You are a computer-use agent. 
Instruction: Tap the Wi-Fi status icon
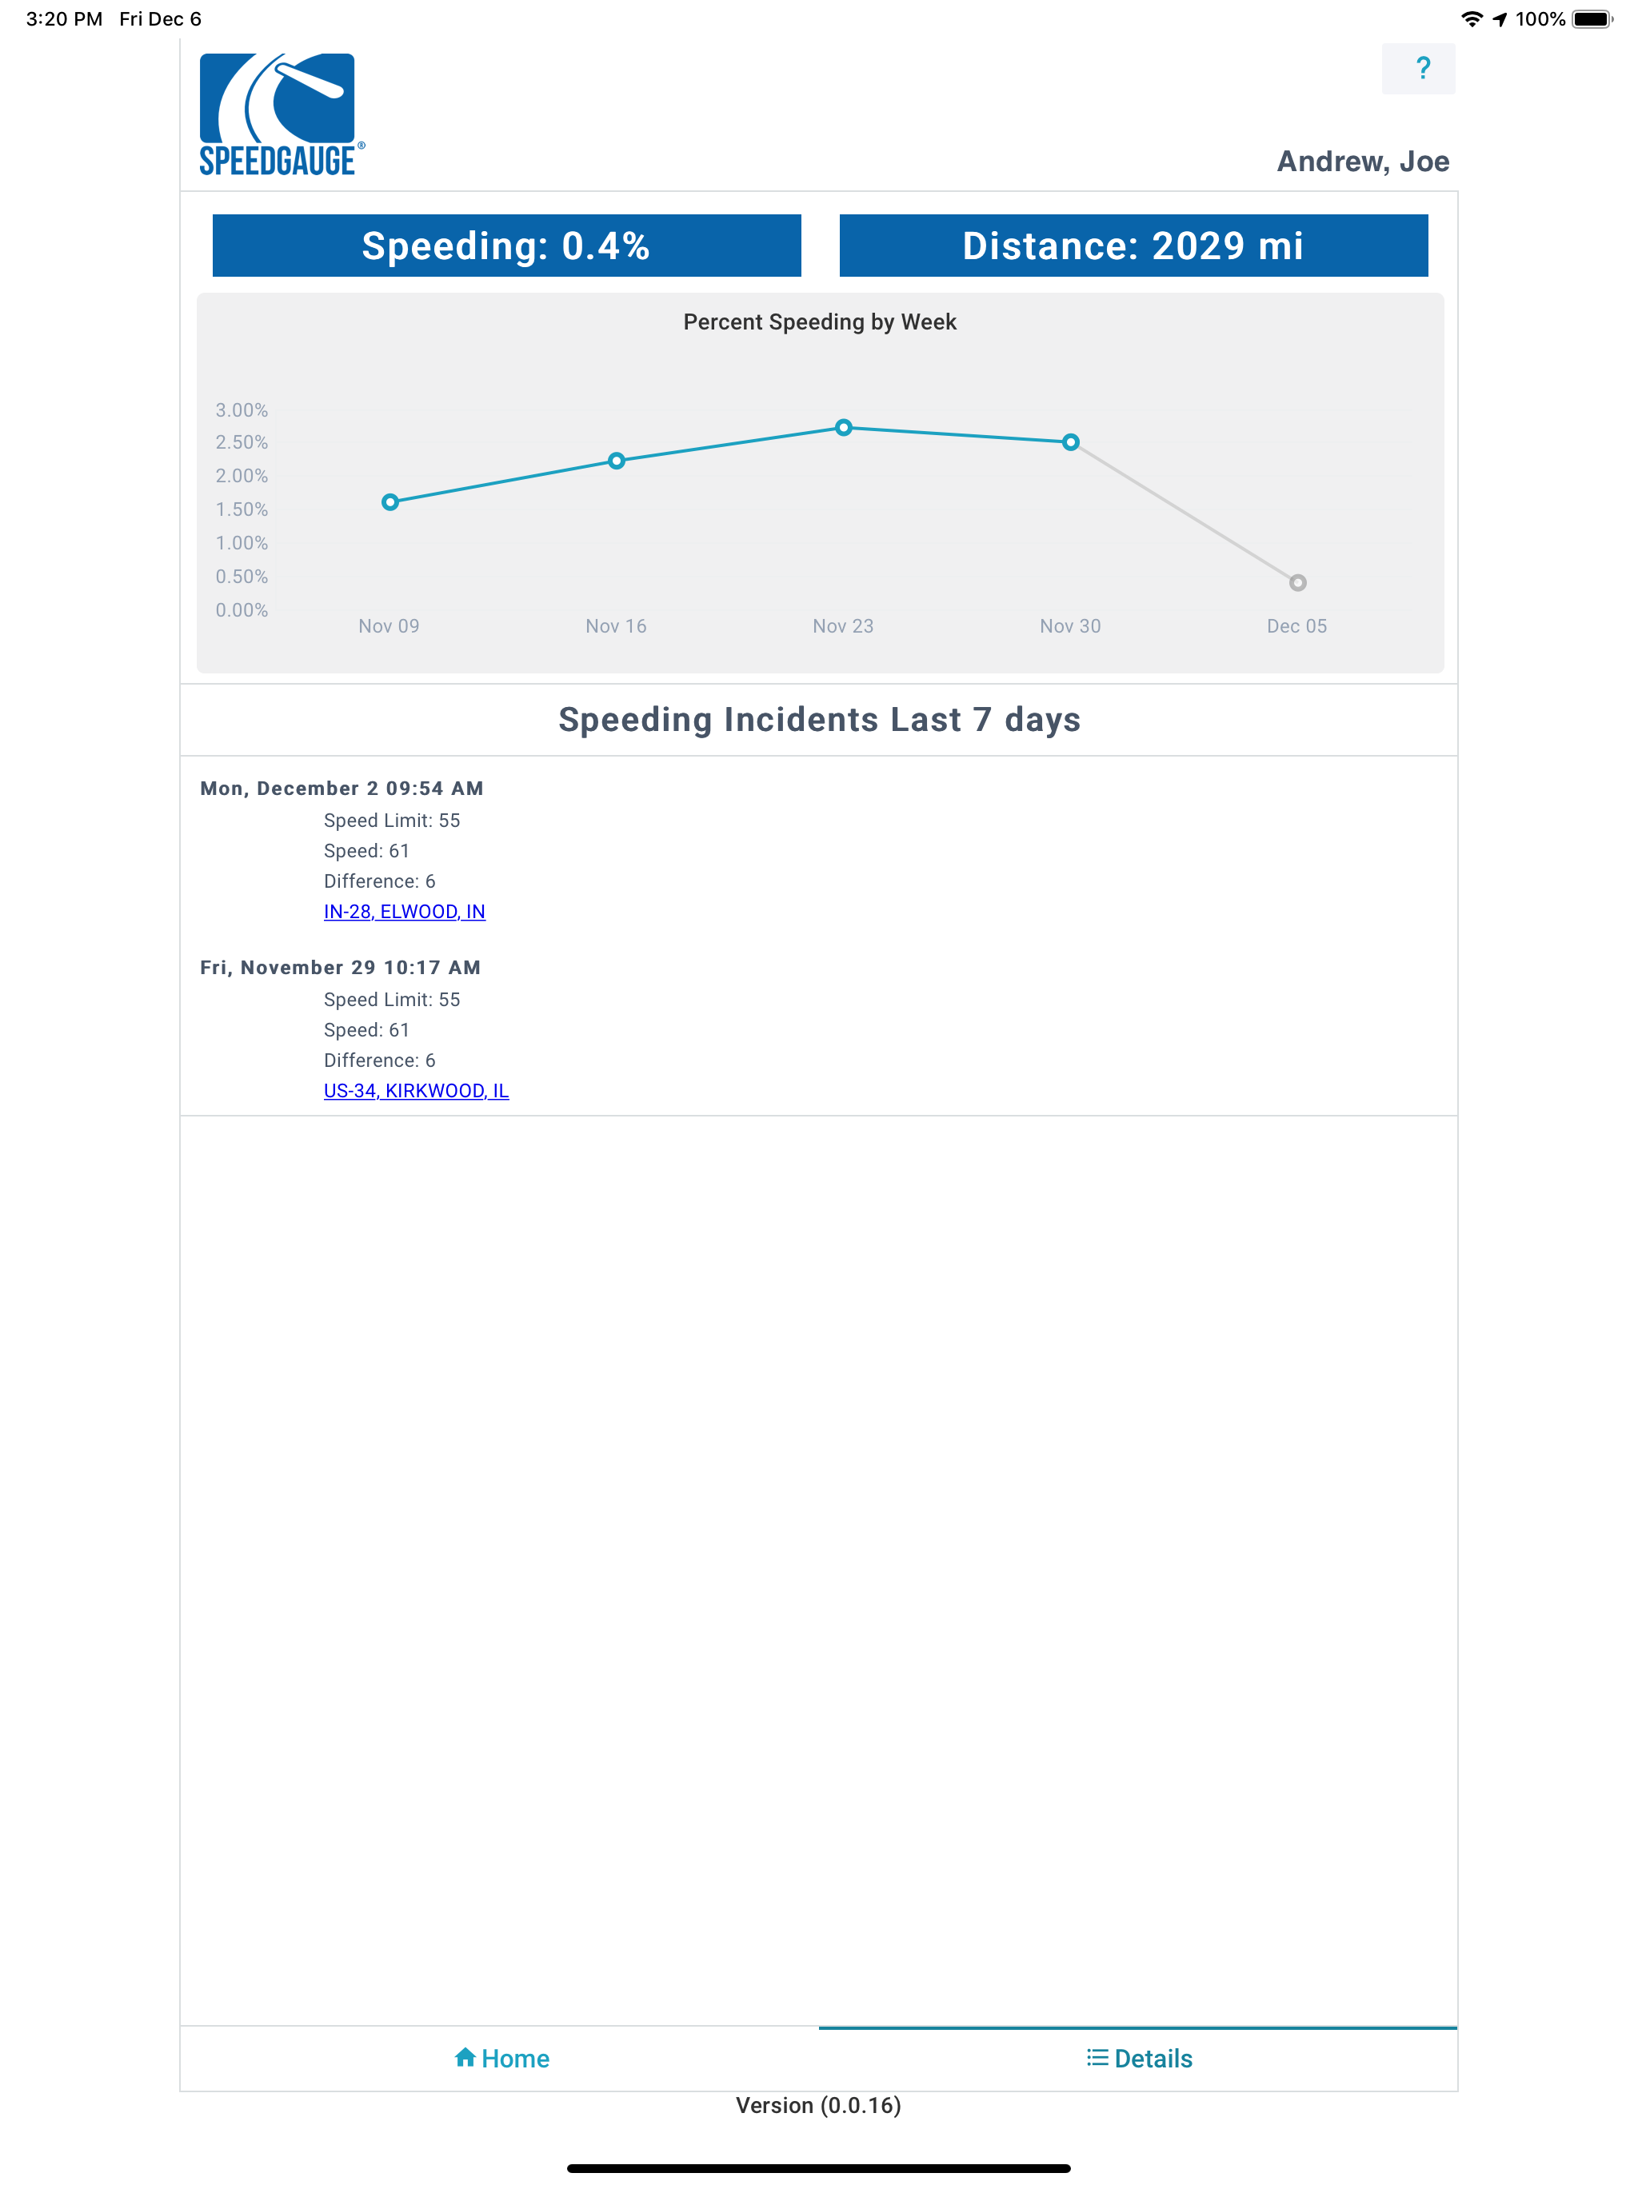pyautogui.click(x=1471, y=18)
